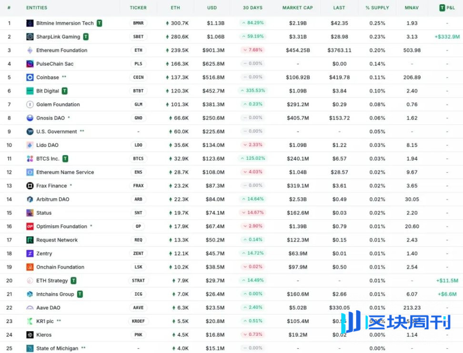Click the Aave DAO logo icon
Viewport: 463px width, 353px height.
[x=30, y=308]
